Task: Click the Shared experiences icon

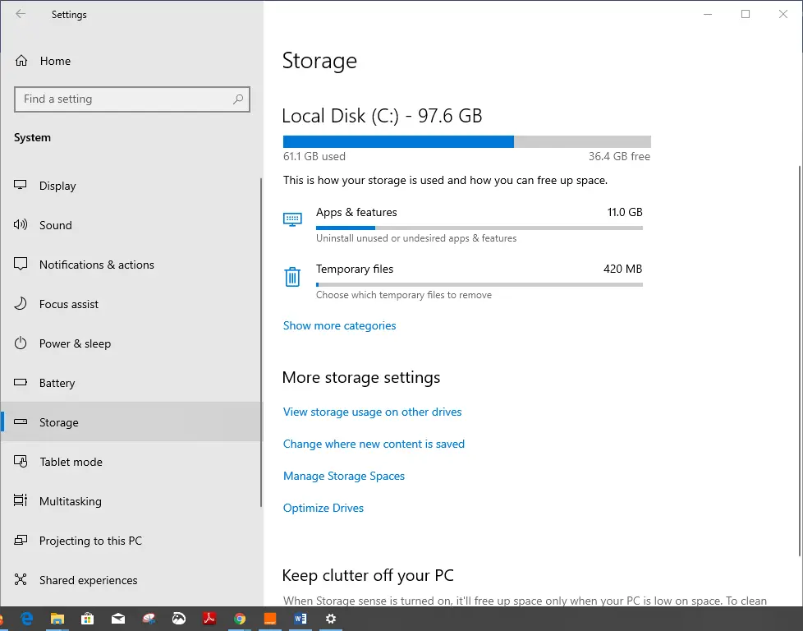Action: coord(21,579)
